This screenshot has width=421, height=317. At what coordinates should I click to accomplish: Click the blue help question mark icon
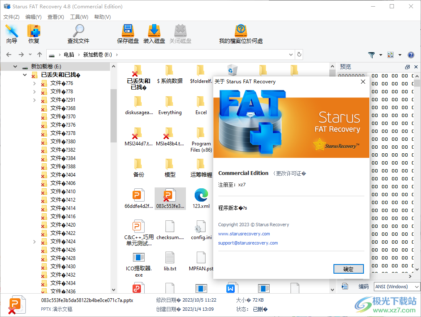tap(411, 55)
